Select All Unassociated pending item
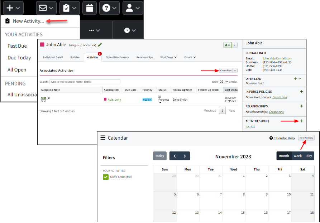The image size is (320, 223). point(22,94)
